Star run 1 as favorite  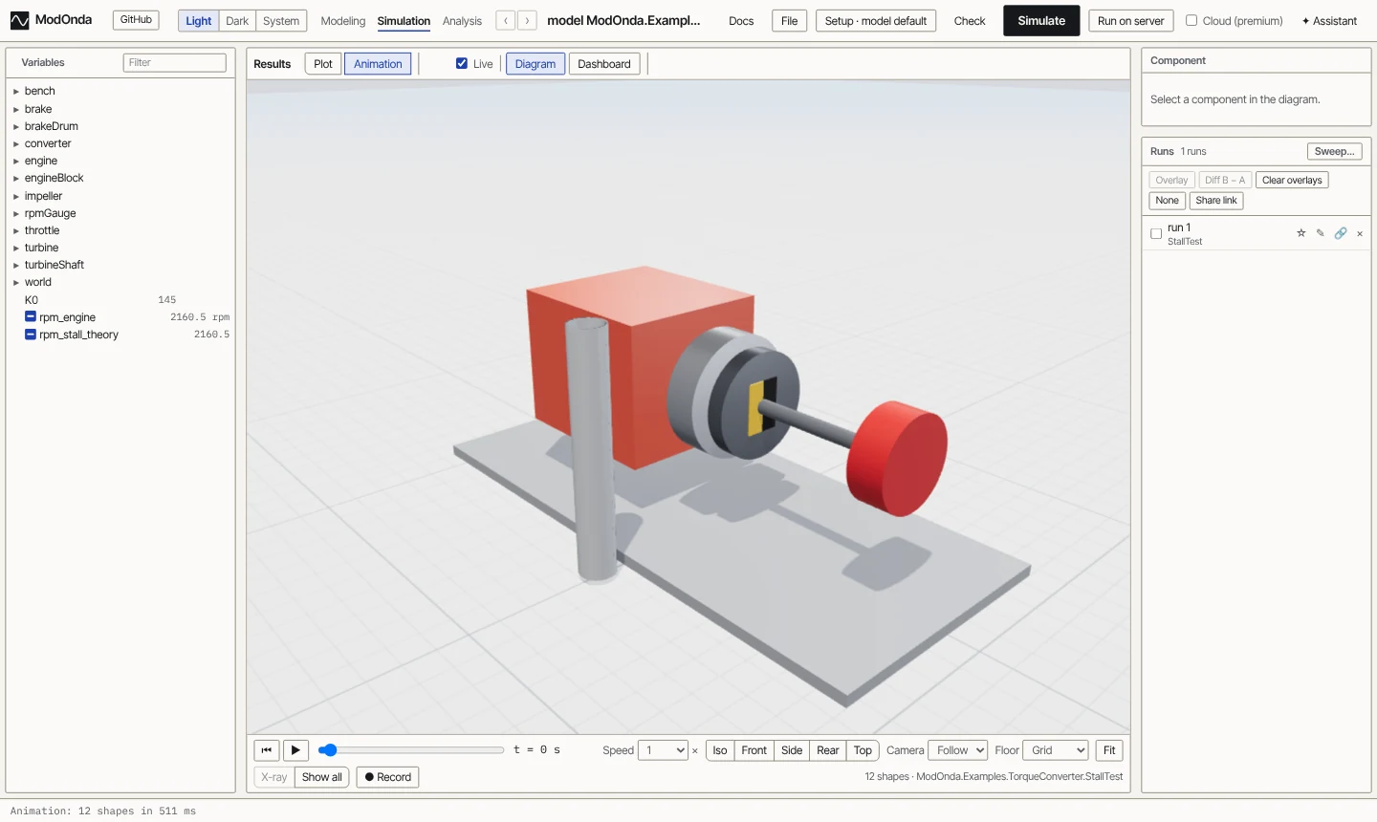tap(1300, 233)
